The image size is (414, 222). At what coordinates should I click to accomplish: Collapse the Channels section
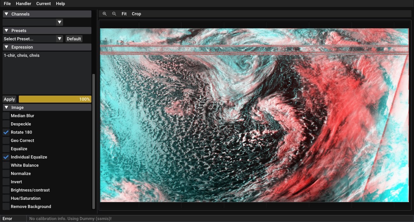(x=47, y=14)
